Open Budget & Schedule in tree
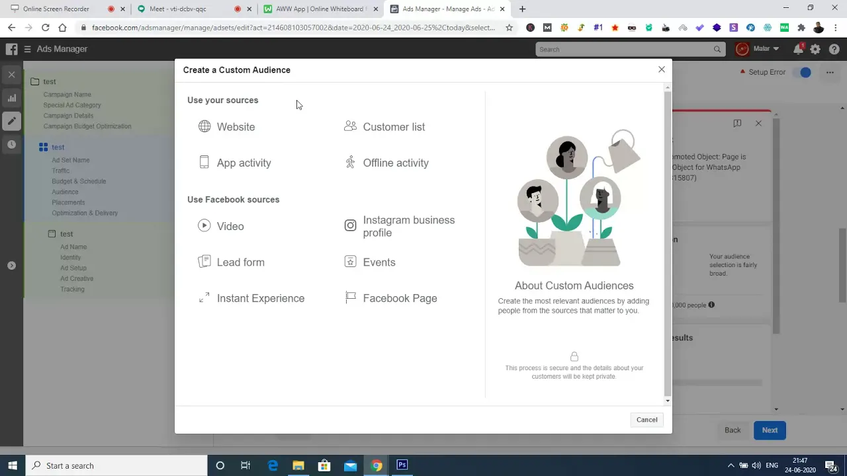 pos(79,181)
